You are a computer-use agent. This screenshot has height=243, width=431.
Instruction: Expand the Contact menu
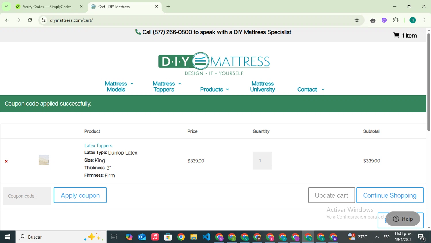[311, 89]
